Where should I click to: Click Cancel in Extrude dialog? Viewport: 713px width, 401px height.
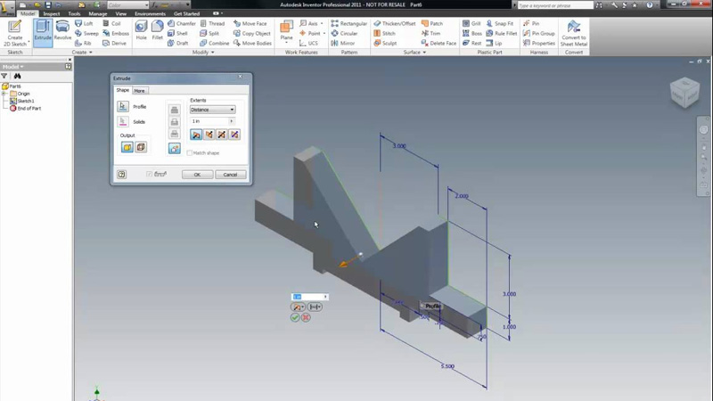(231, 175)
